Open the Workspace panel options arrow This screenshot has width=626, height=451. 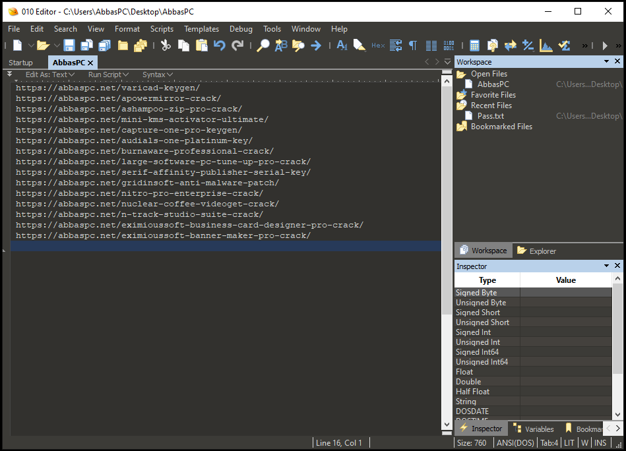[x=606, y=61]
